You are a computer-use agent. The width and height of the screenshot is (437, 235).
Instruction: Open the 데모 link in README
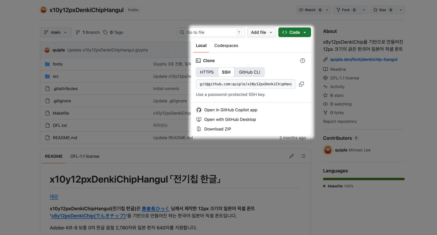pyautogui.click(x=54, y=197)
